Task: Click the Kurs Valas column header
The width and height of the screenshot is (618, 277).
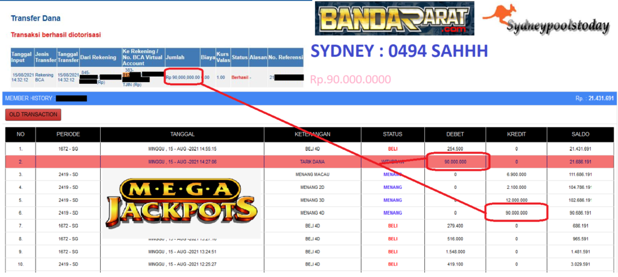Action: point(223,57)
